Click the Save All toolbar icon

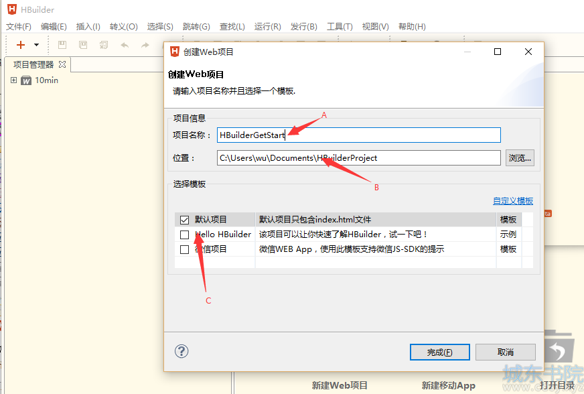click(104, 45)
